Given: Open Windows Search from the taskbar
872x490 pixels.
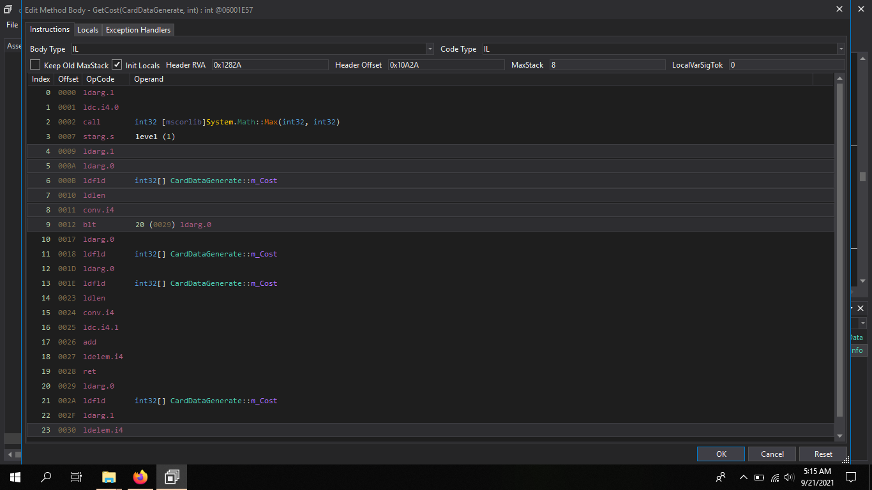Looking at the screenshot, I should [x=46, y=477].
